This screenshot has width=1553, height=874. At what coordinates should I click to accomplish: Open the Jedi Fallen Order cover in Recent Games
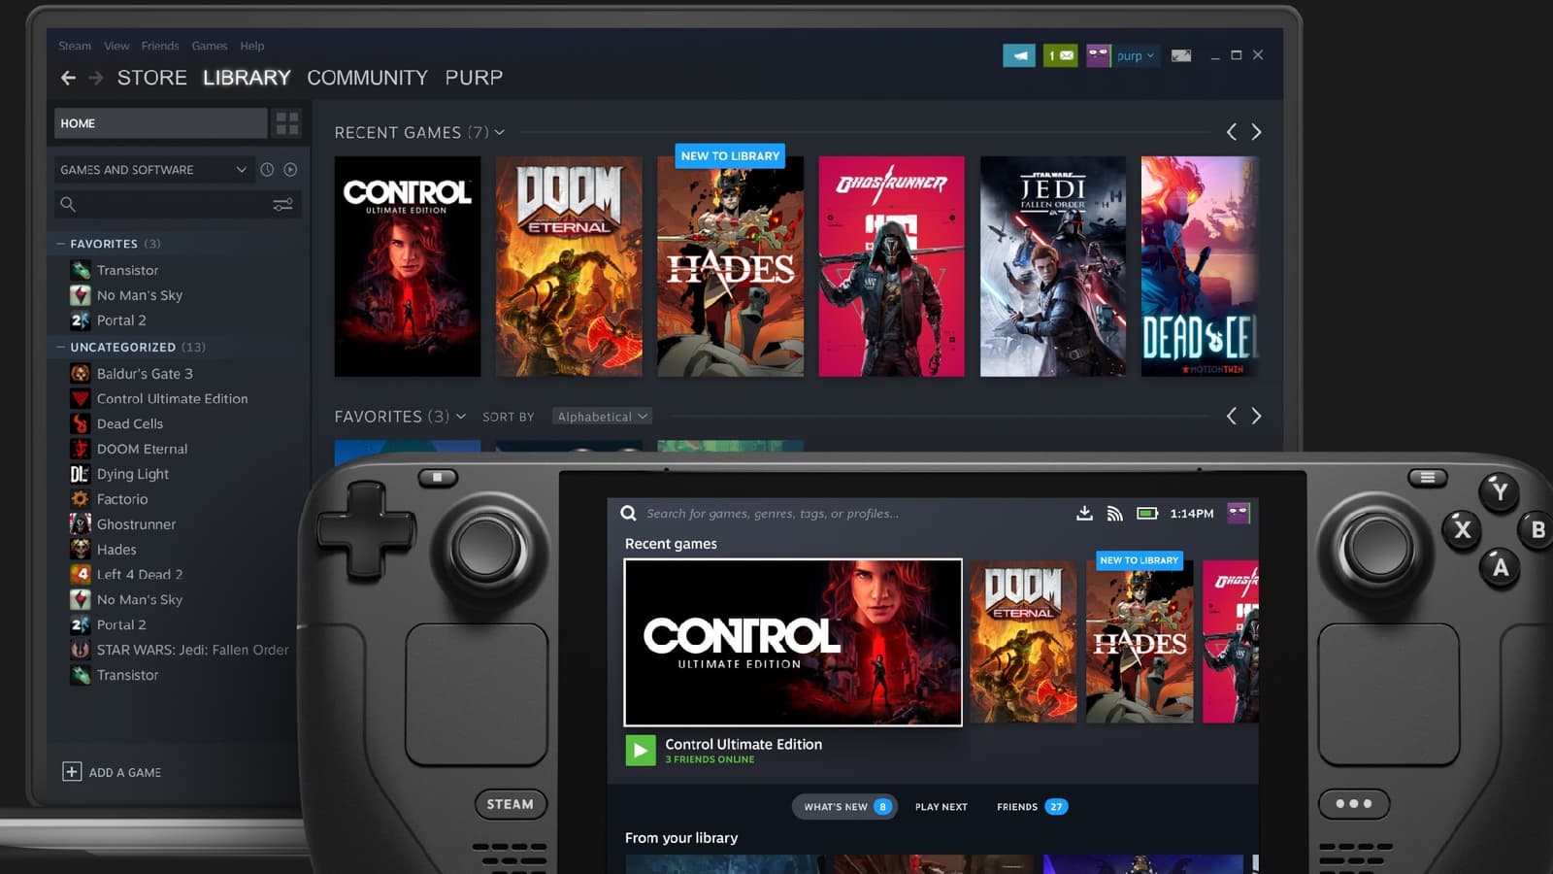coord(1053,266)
